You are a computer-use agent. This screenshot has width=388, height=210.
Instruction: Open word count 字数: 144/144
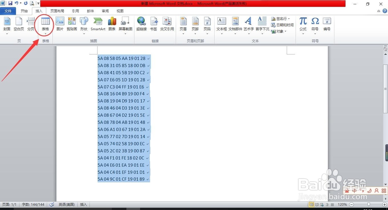click(33, 205)
